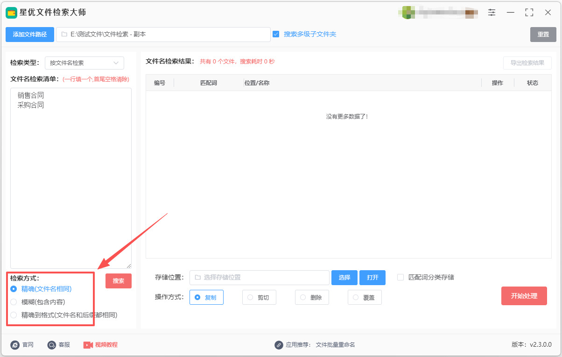Click the 没有更多数据了 message
This screenshot has height=357, width=562.
(347, 117)
